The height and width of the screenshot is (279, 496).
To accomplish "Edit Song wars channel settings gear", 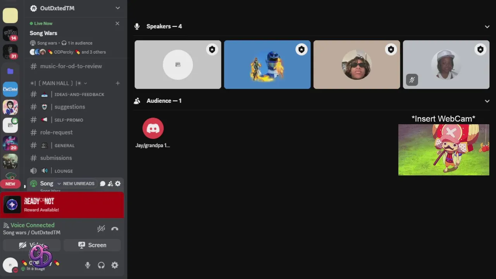I will tap(118, 184).
